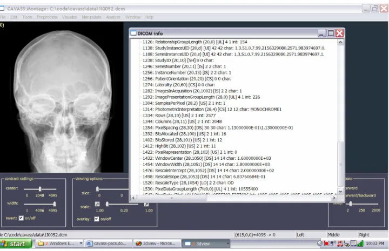Select the RescaleType row

pyautogui.click(x=188, y=183)
